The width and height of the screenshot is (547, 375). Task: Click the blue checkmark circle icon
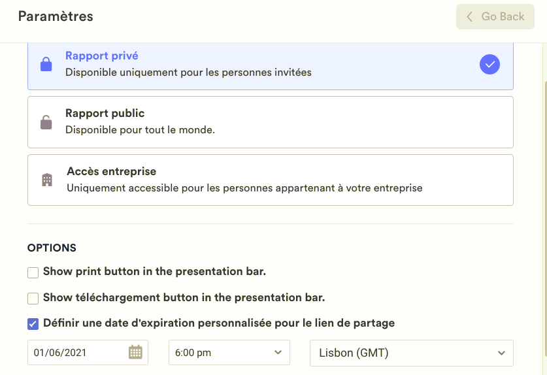[x=489, y=64]
